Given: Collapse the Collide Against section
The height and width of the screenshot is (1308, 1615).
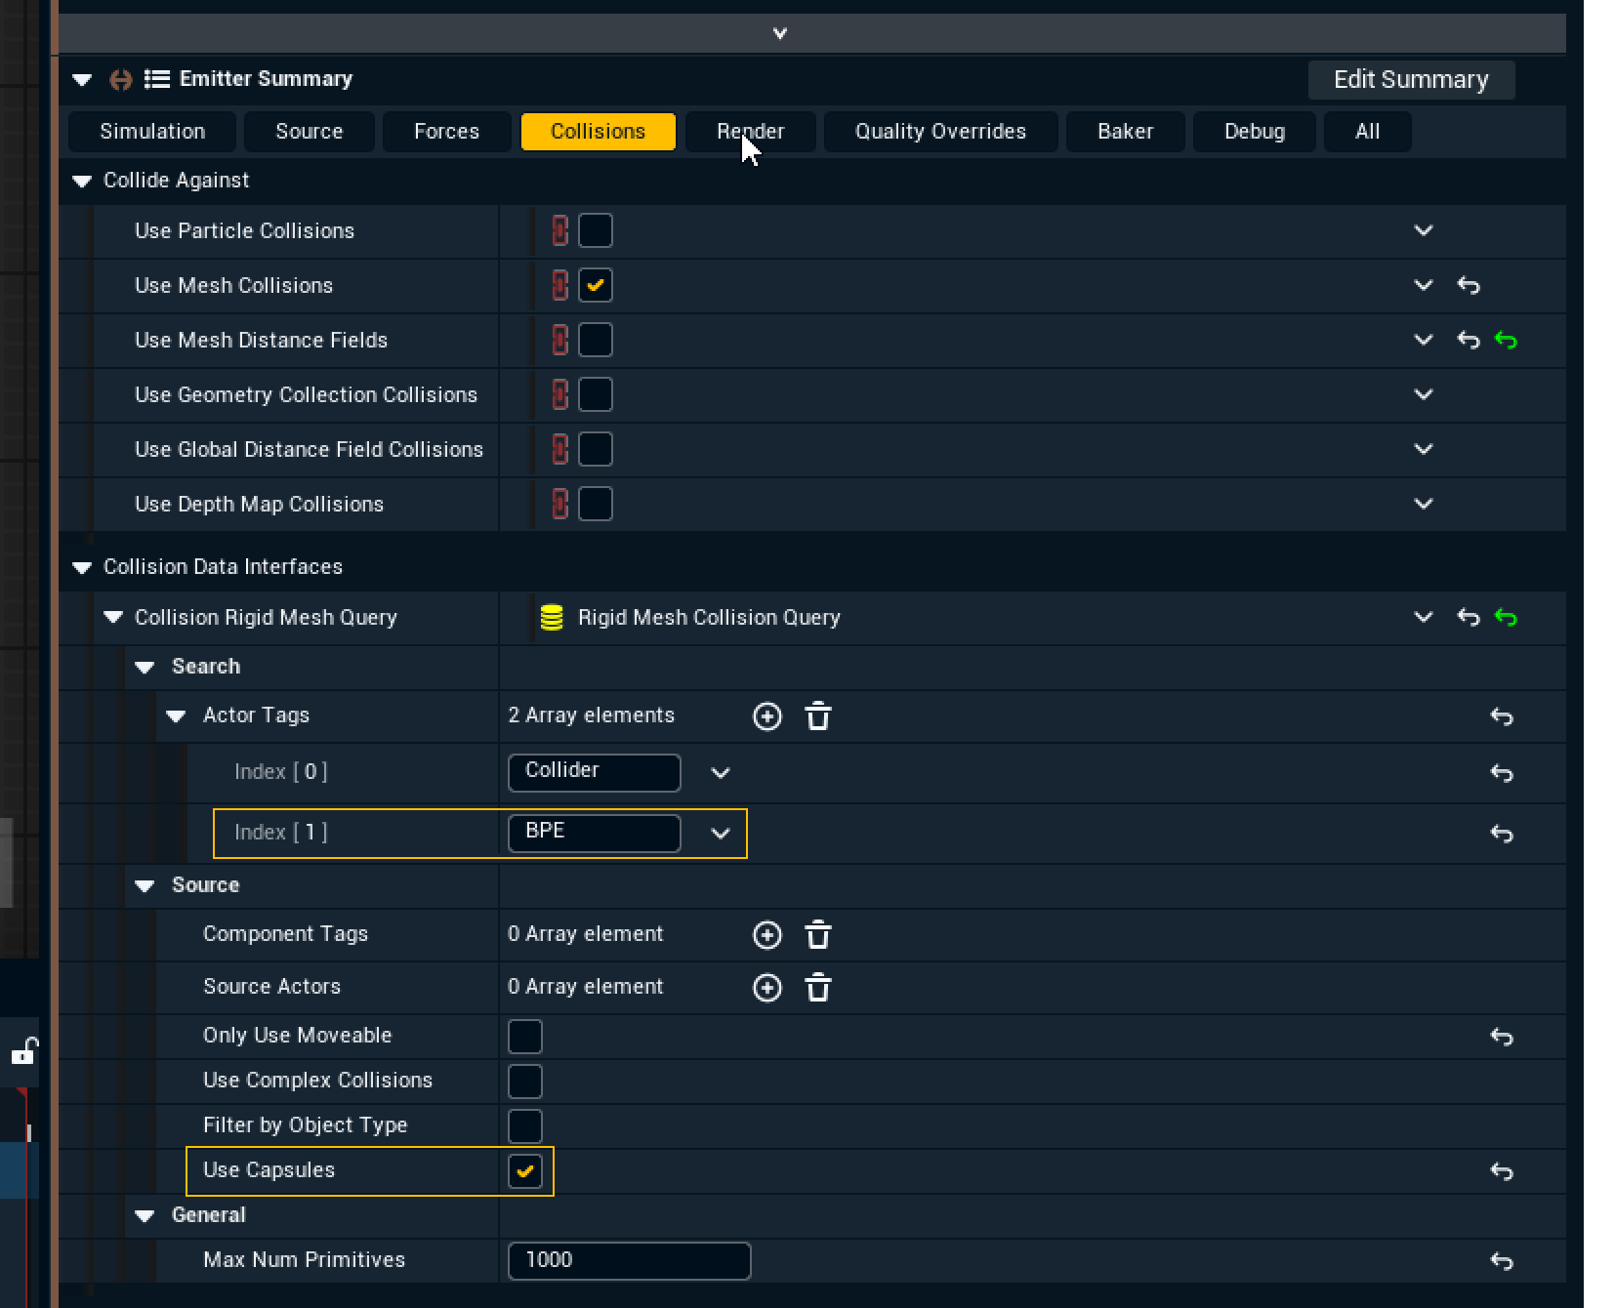Looking at the screenshot, I should pyautogui.click(x=82, y=181).
